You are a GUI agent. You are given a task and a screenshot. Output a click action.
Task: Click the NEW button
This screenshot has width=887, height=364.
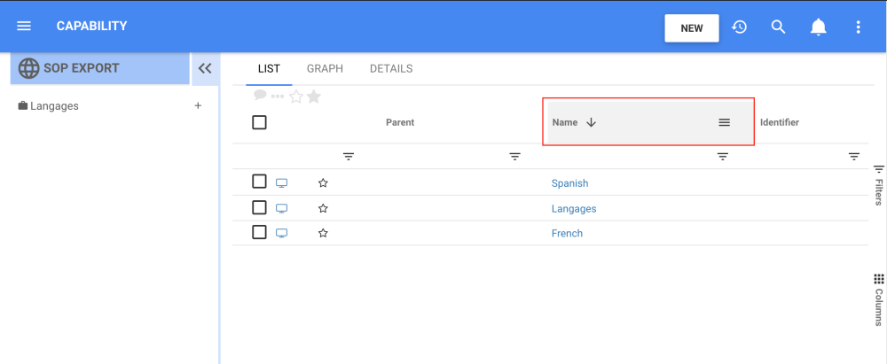692,27
